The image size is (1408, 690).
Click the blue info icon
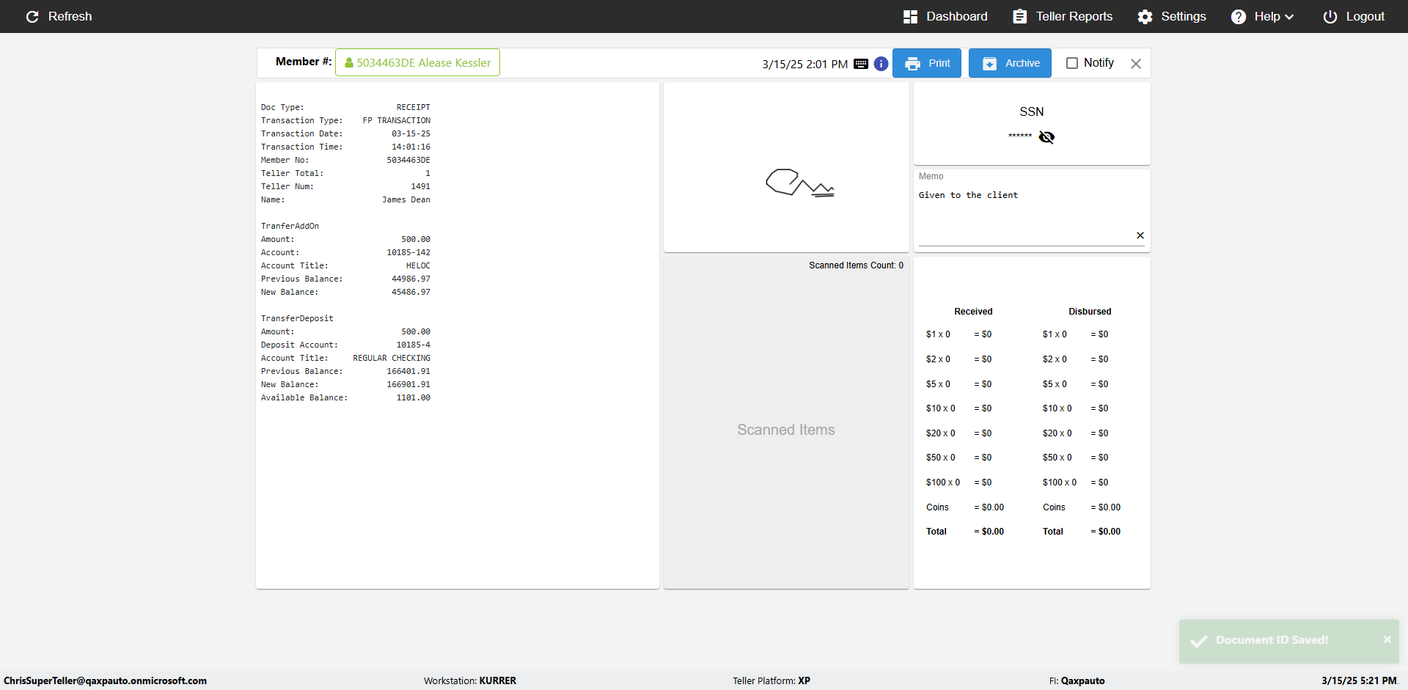(881, 64)
